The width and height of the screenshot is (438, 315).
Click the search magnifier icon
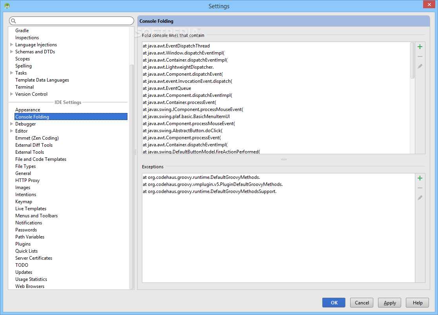coord(13,21)
